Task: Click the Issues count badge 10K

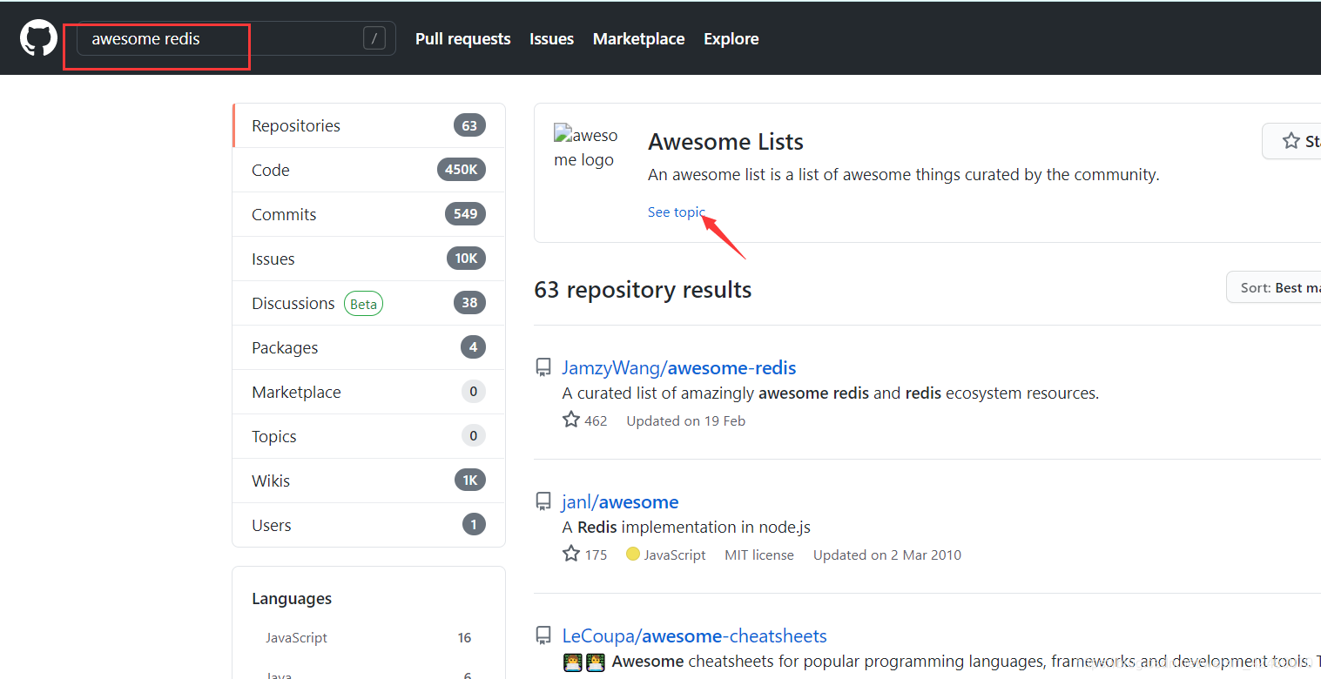Action: [466, 259]
